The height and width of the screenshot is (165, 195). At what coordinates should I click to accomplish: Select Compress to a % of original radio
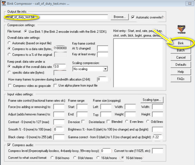(9, 54)
